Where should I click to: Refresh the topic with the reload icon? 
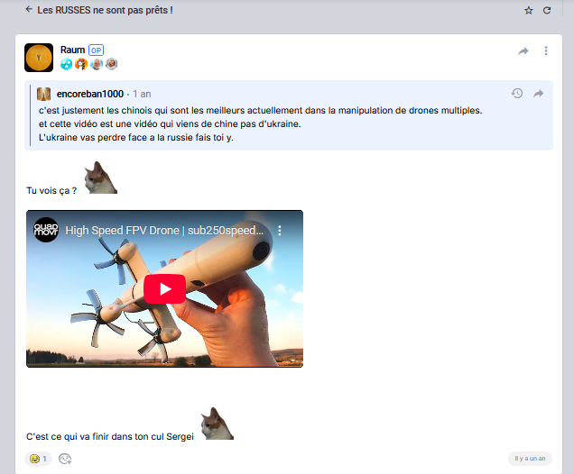tap(547, 11)
